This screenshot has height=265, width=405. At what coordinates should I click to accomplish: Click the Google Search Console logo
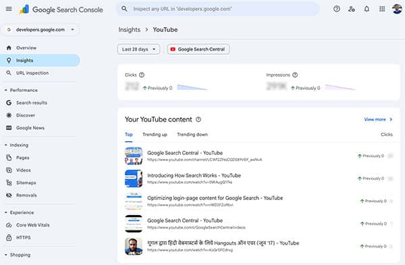61,9
